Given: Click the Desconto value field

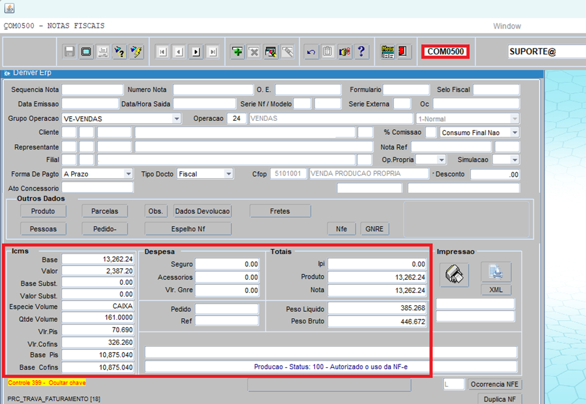Looking at the screenshot, I should click(x=495, y=174).
